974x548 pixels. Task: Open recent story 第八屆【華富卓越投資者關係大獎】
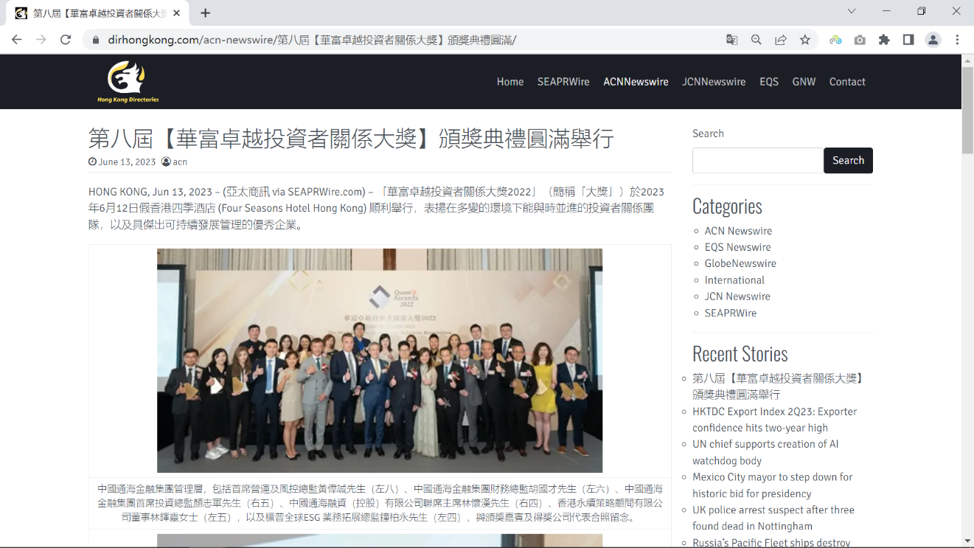tap(778, 386)
